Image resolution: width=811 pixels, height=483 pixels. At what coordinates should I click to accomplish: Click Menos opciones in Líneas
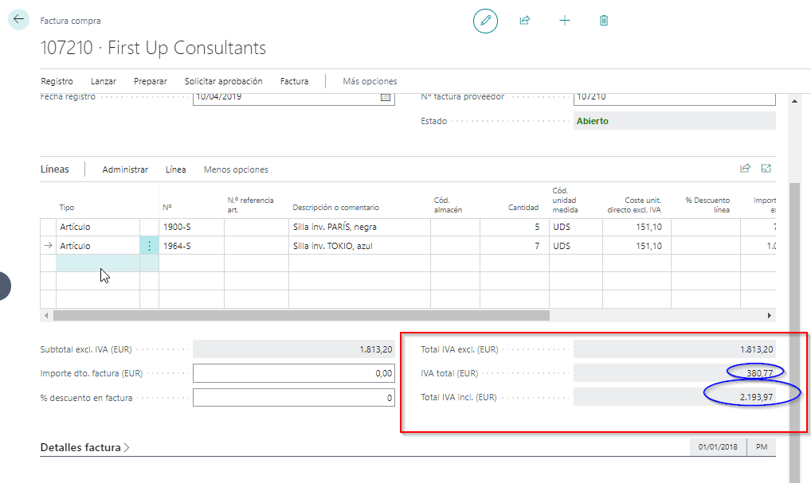point(236,169)
